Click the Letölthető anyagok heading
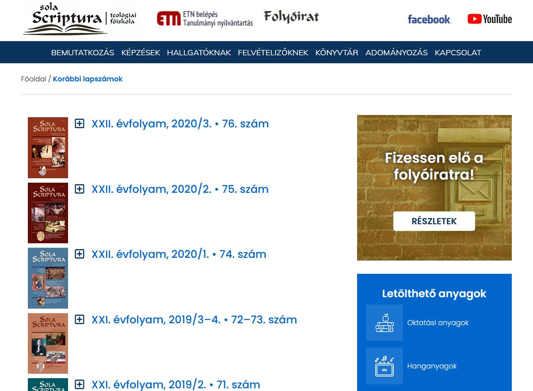The width and height of the screenshot is (533, 391). (x=434, y=294)
